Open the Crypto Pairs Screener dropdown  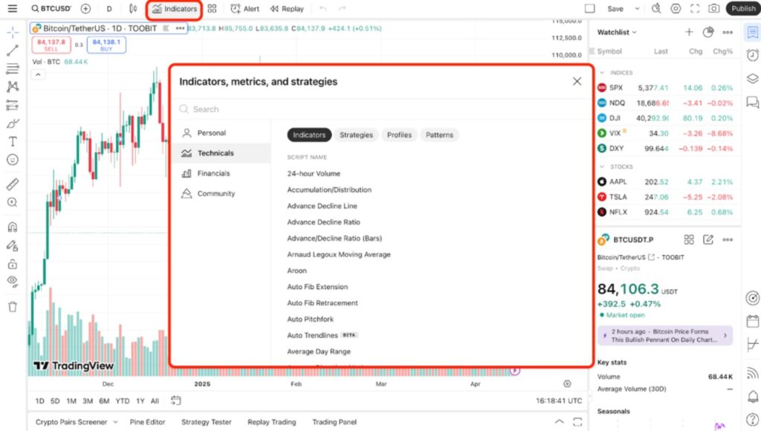(77, 422)
